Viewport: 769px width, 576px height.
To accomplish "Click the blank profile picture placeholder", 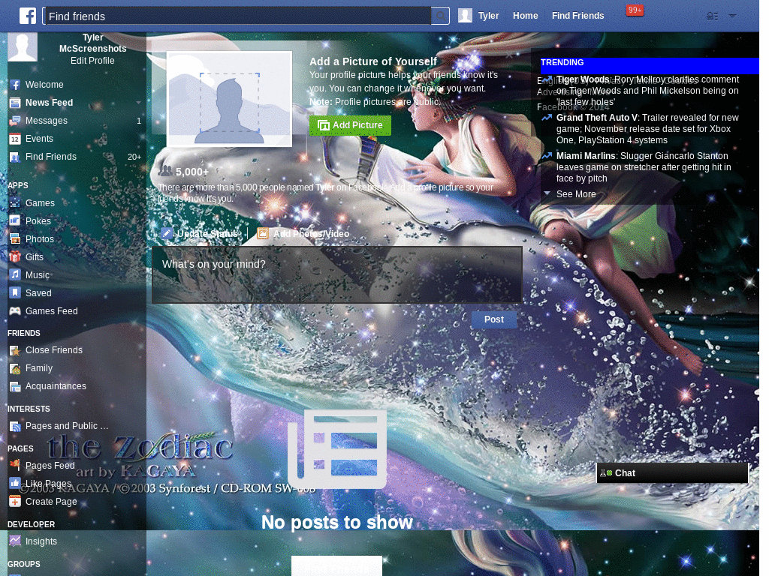I will pyautogui.click(x=229, y=99).
